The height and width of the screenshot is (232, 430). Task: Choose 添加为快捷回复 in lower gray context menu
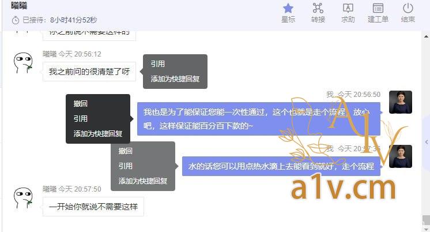143,181
